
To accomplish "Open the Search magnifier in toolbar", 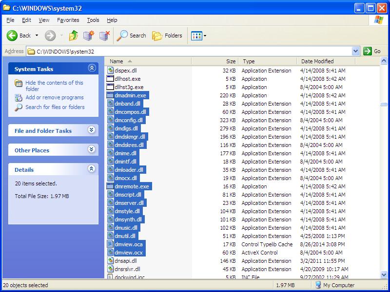I will (x=122, y=36).
